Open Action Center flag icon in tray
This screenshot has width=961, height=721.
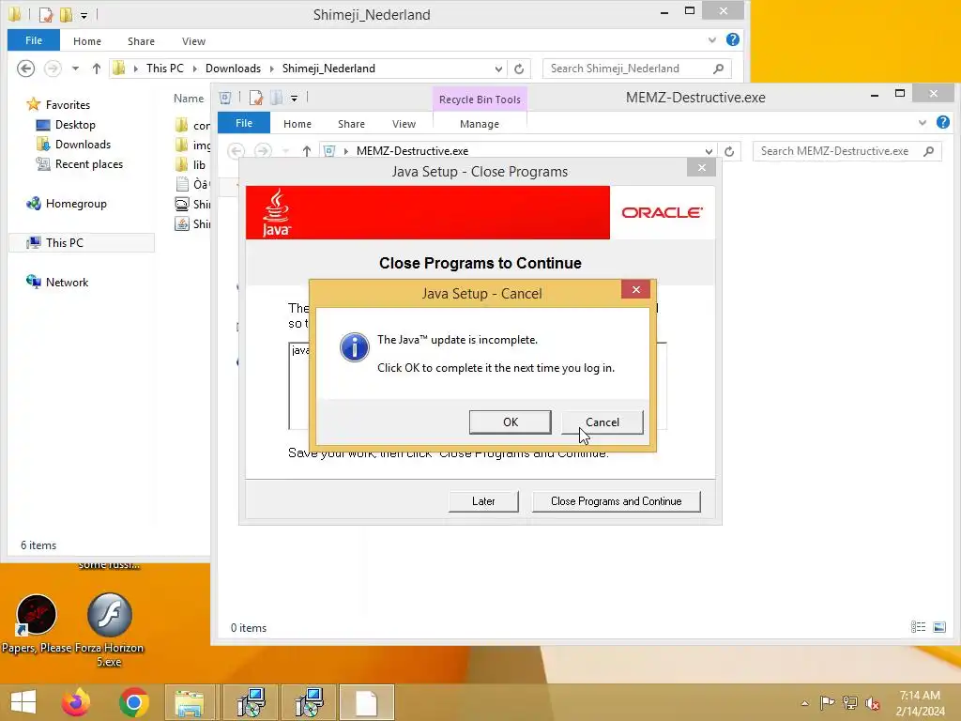[827, 702]
